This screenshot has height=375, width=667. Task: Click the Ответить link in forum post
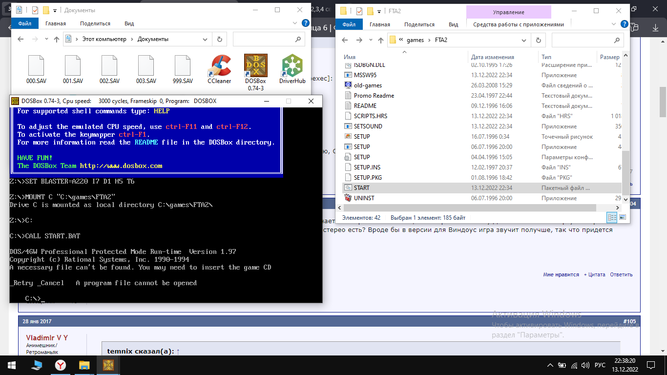(x=621, y=274)
